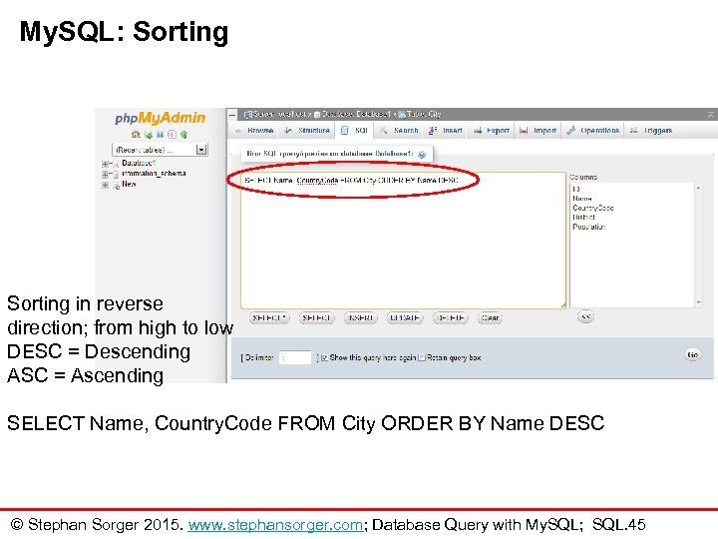The image size is (718, 539).
Task: Click the DELETE button
Action: (x=450, y=317)
